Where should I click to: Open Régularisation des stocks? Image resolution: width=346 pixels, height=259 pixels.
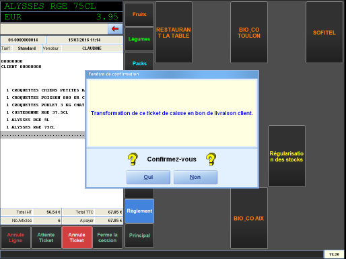point(287,156)
